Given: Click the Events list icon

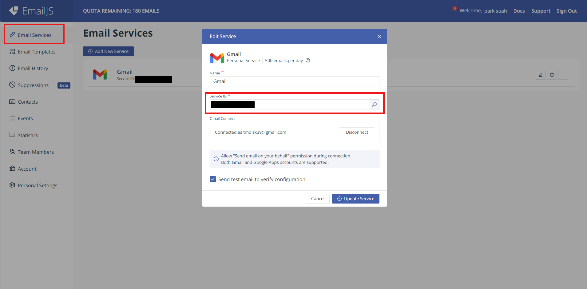Looking at the screenshot, I should click(x=12, y=118).
